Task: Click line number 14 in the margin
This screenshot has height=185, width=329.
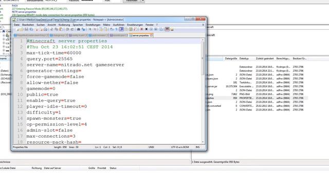Action: (x=20, y=118)
